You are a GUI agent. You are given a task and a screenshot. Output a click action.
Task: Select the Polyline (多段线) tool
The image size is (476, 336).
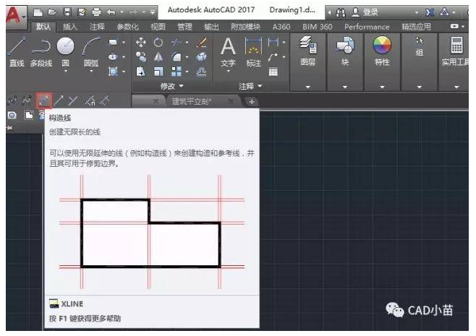coord(41,51)
